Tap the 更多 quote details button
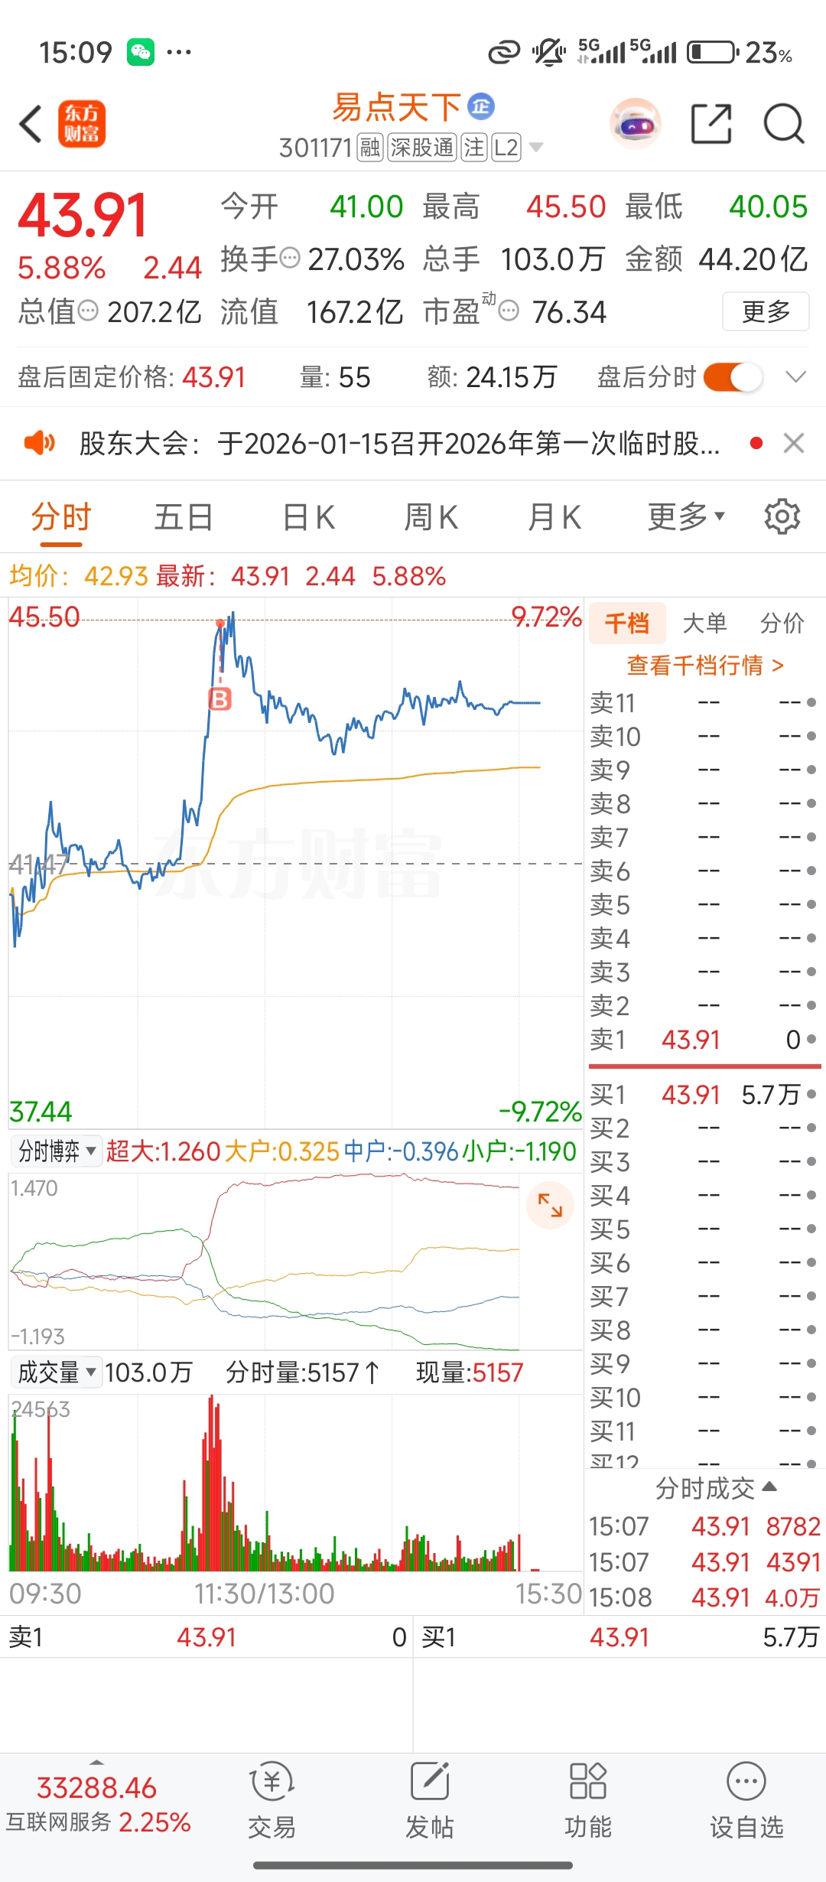Screen dimensions: 826x1882 pos(766,311)
